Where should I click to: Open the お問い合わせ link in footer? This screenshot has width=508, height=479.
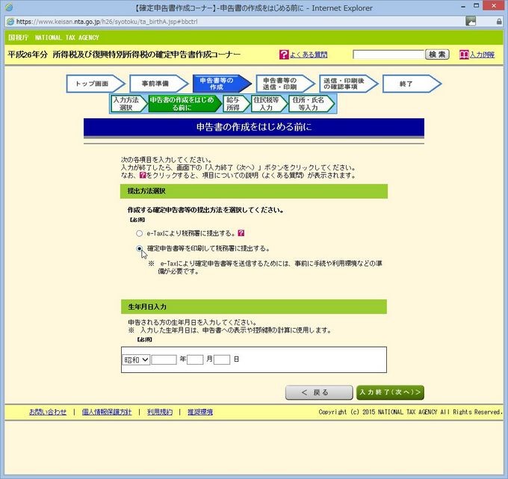click(x=48, y=412)
